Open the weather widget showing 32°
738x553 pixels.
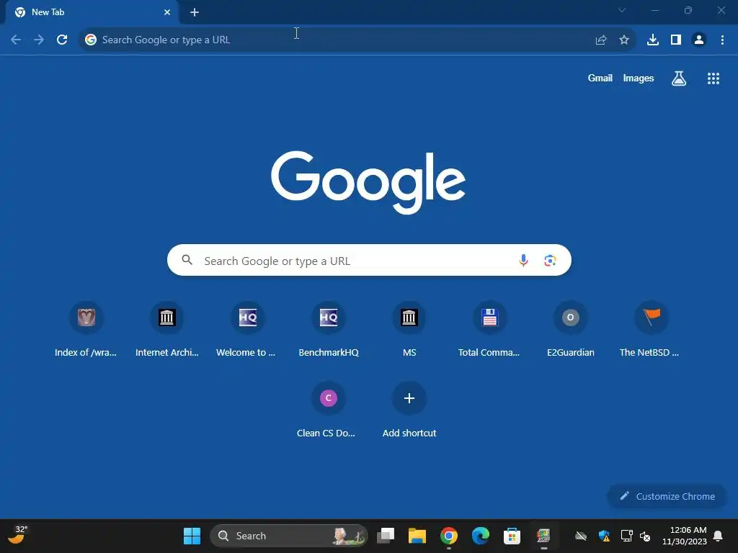(17, 535)
